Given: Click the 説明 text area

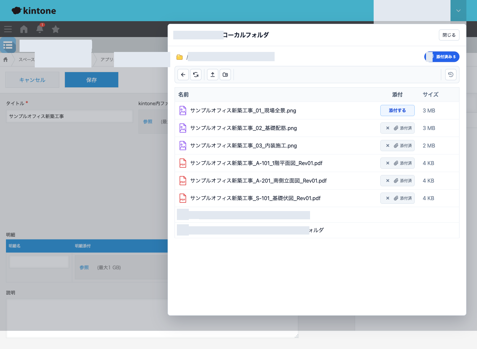Looking at the screenshot, I should pos(152,319).
